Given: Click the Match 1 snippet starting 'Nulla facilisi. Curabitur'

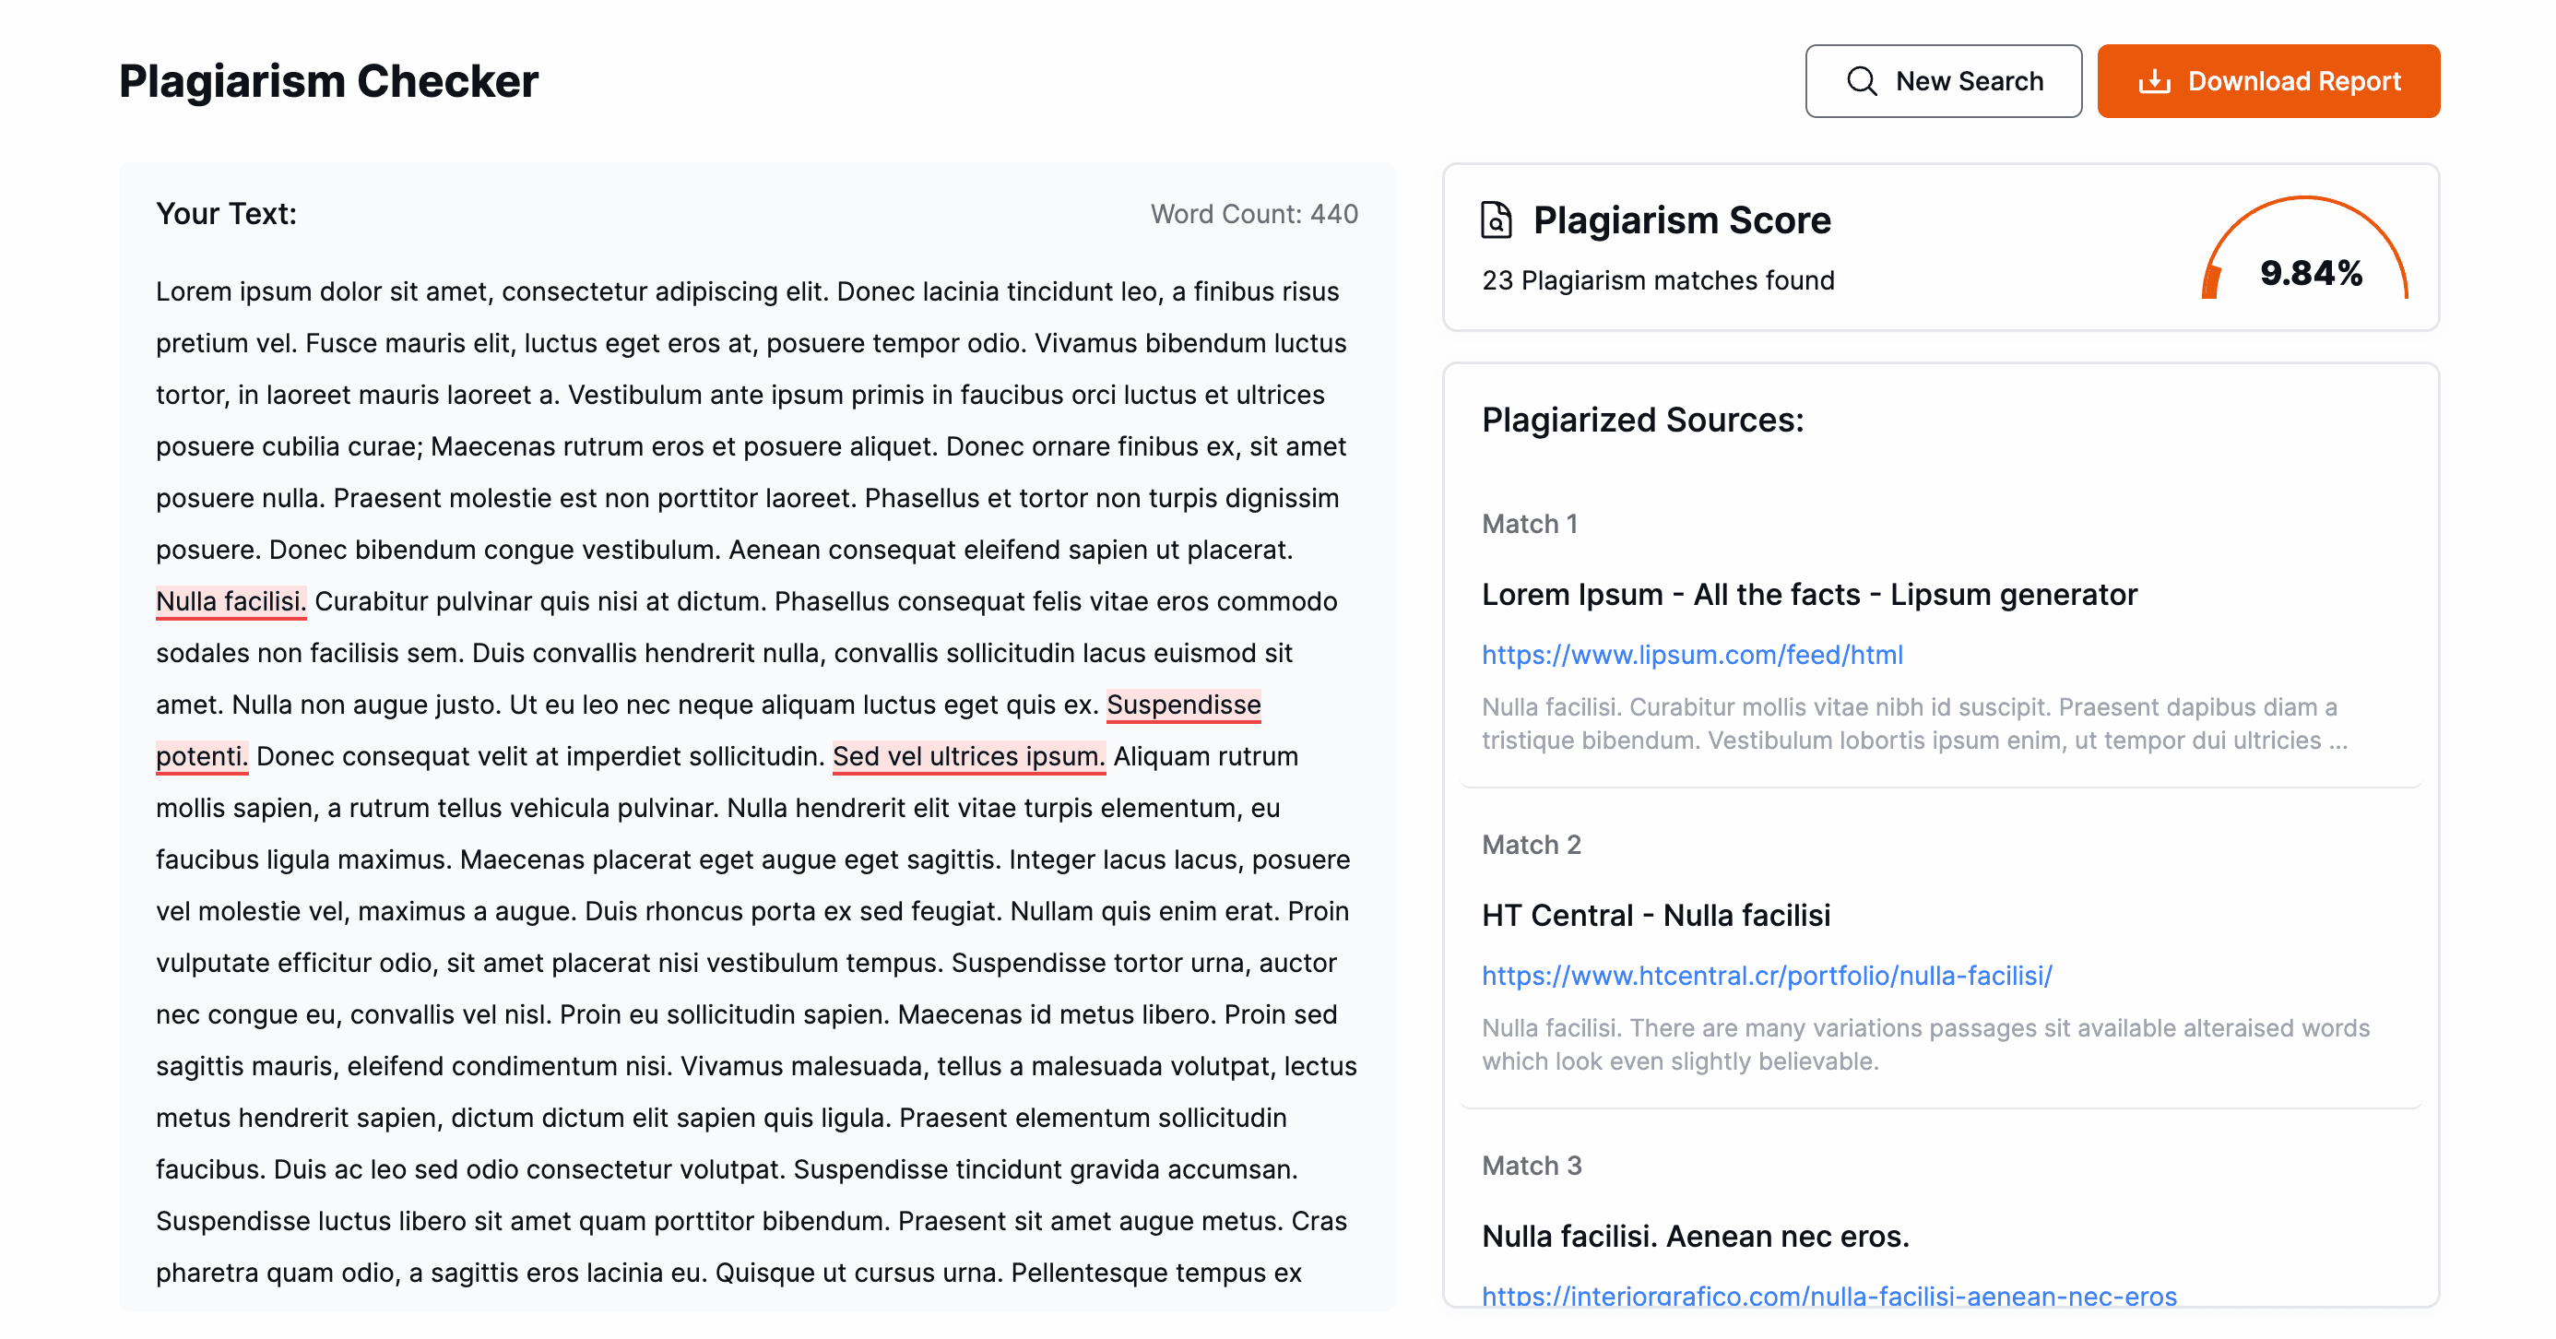Looking at the screenshot, I should coord(1914,723).
